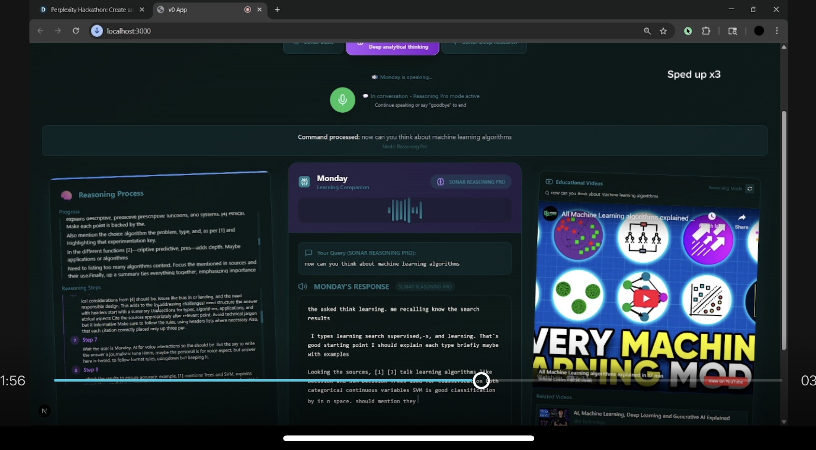Expand Step 7 in Reasoning Steps
The width and height of the screenshot is (816, 450).
(90, 340)
